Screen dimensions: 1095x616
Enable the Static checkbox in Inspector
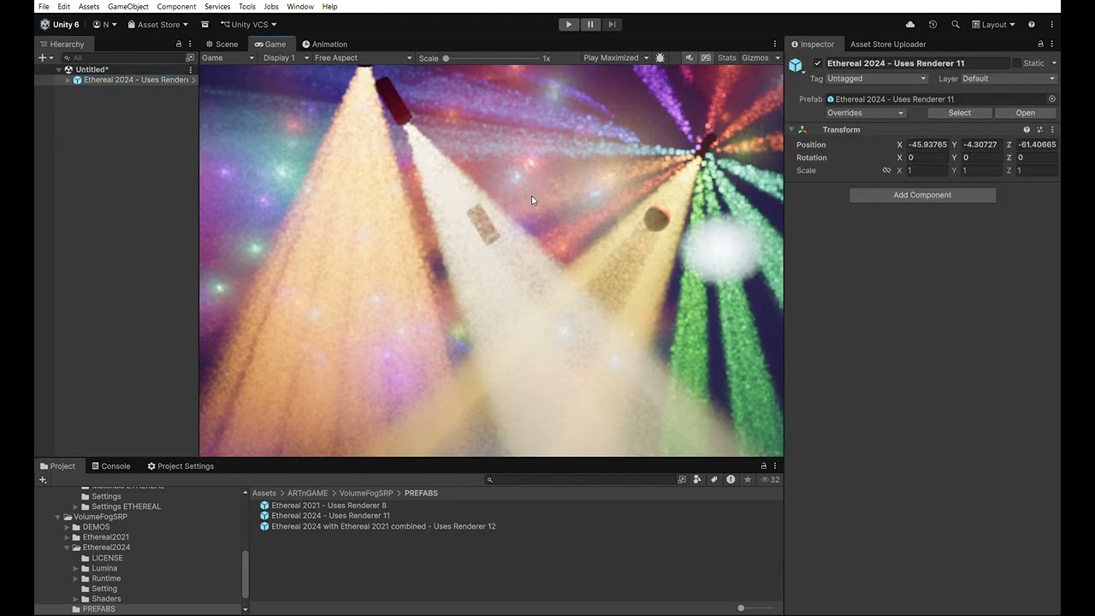pyautogui.click(x=1016, y=63)
